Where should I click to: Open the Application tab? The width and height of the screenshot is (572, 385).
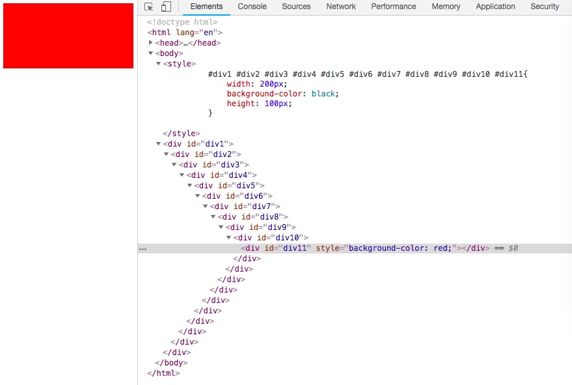coord(495,7)
